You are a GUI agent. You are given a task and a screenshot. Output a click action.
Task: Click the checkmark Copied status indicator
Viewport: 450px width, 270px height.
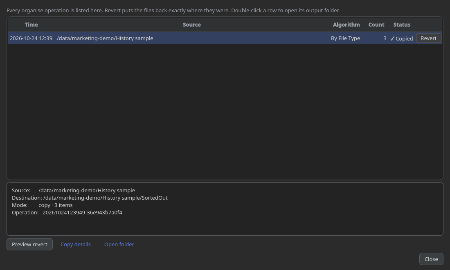(x=401, y=38)
